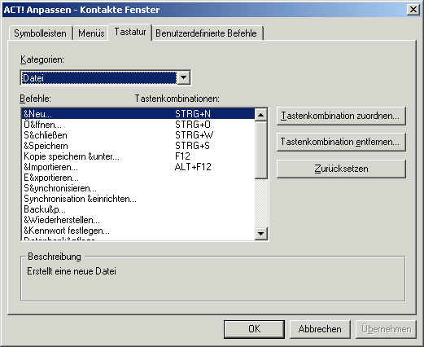Click the ALT+F12 shortcut entry
This screenshot has height=347, width=424.
pyautogui.click(x=193, y=167)
